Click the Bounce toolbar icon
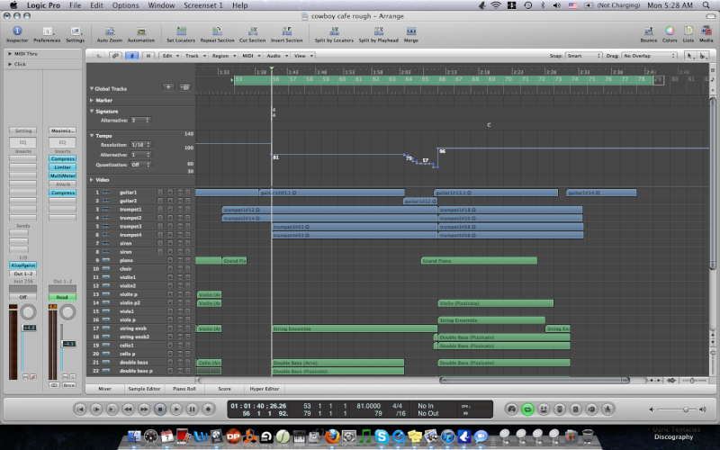 [x=649, y=31]
